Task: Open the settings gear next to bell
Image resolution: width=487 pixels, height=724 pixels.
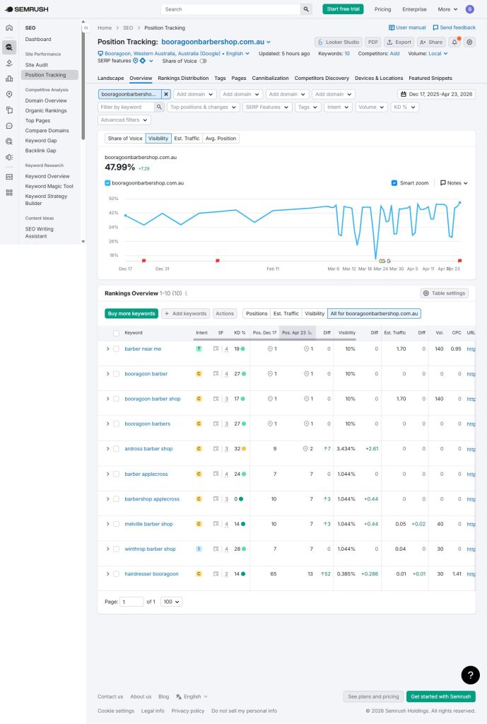Action: tap(469, 42)
